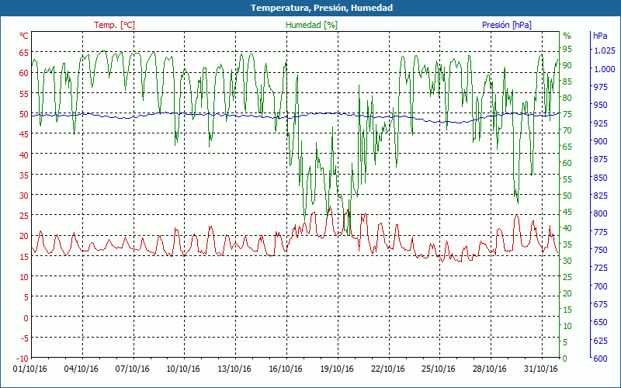The height and width of the screenshot is (388, 621).
Task: Click "775" on the blue pressure axis
Action: [601, 231]
